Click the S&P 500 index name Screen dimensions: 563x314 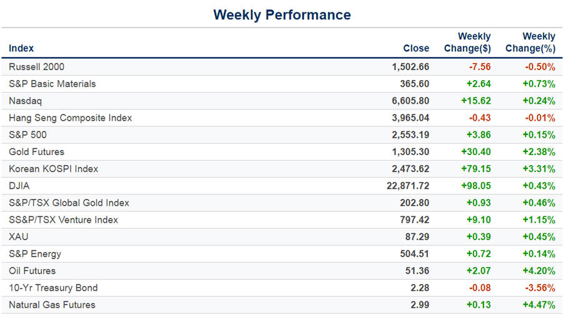pyautogui.click(x=28, y=134)
